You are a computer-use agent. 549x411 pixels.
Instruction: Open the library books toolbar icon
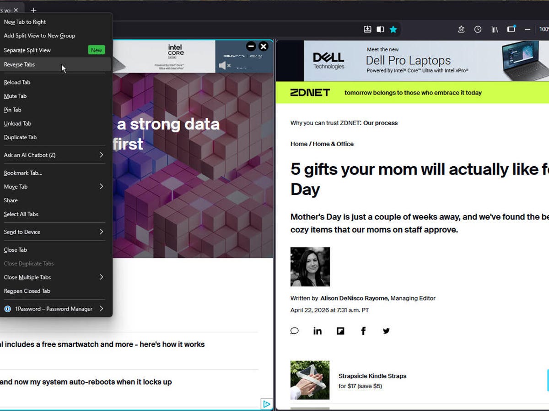(495, 29)
